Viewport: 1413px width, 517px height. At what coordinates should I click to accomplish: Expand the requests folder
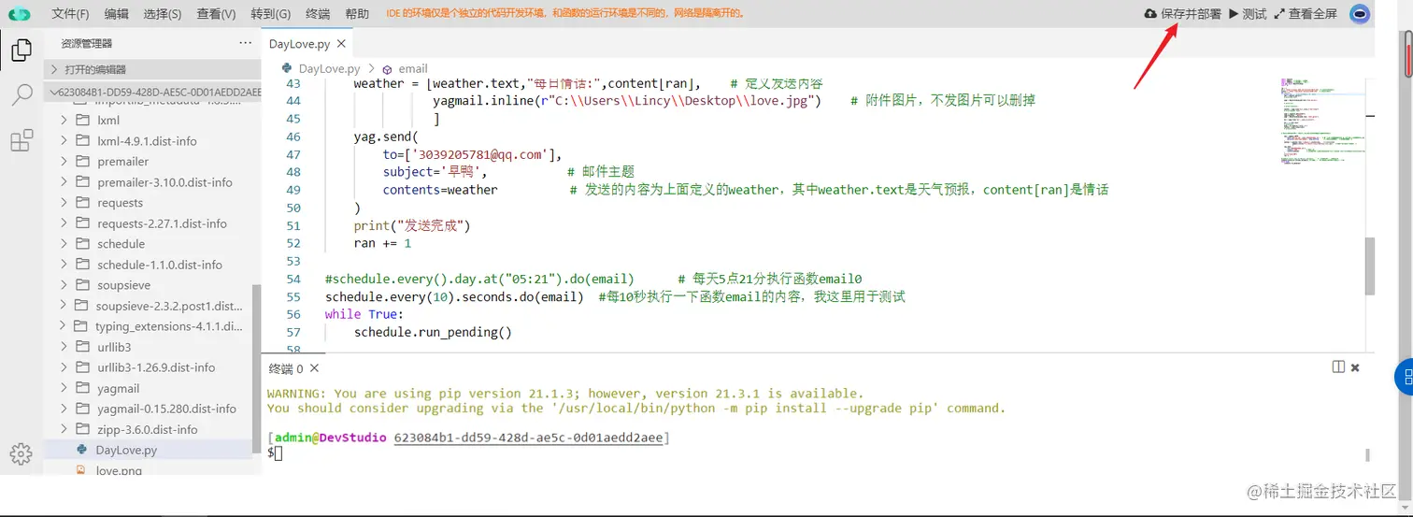[62, 203]
